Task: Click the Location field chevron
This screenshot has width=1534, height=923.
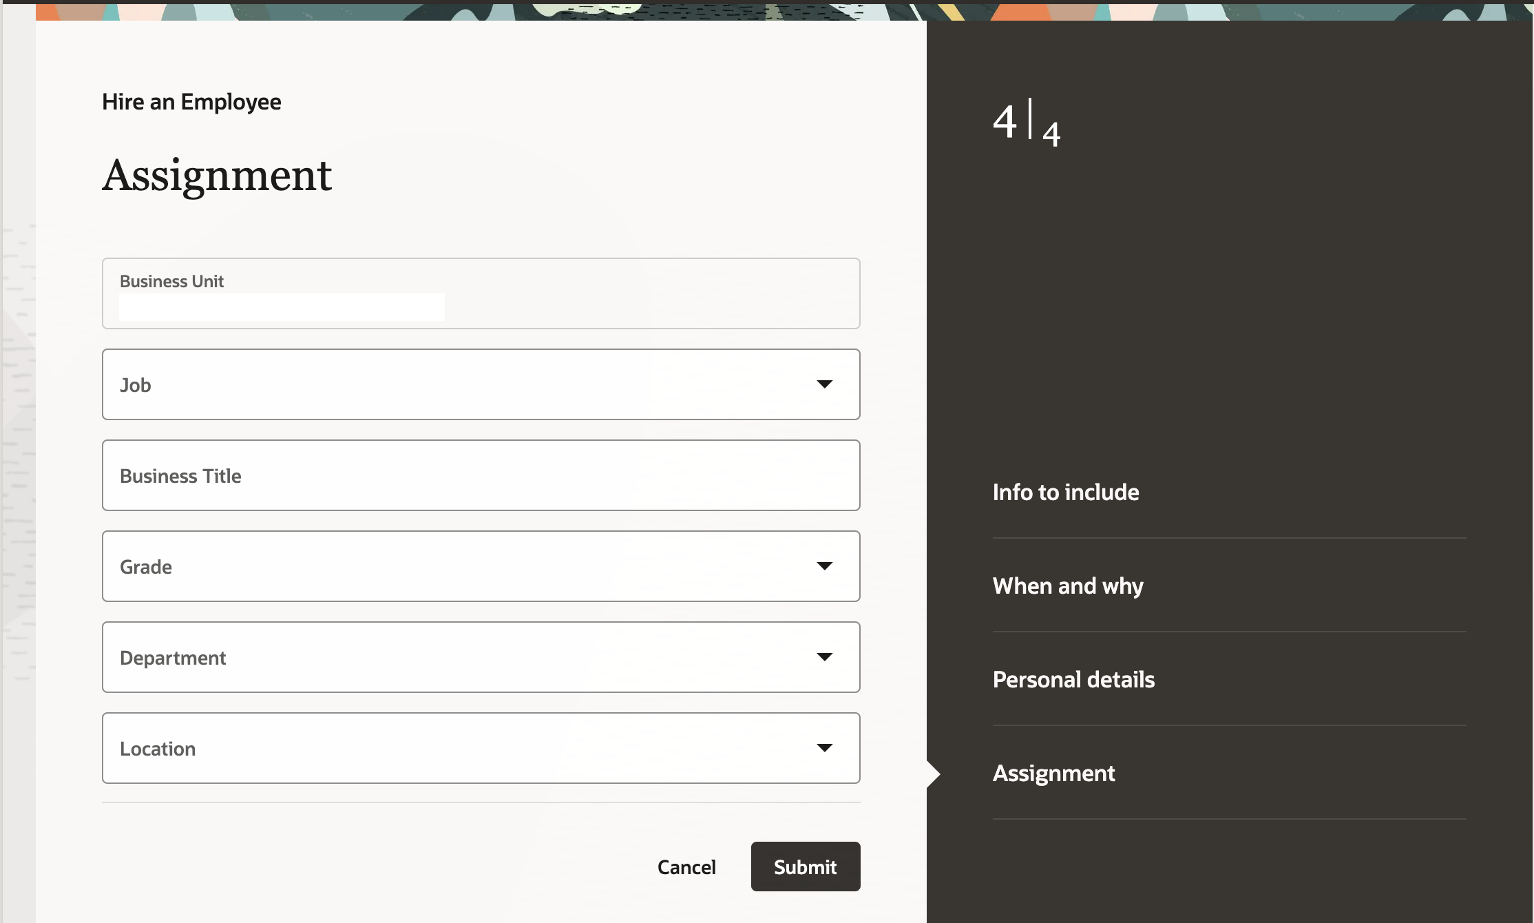Action: [x=826, y=747]
